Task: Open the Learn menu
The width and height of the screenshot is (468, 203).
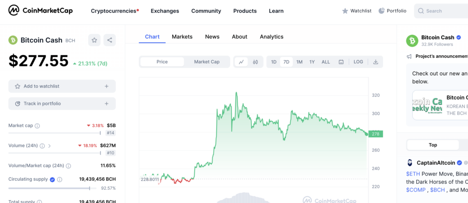Action: pos(276,11)
